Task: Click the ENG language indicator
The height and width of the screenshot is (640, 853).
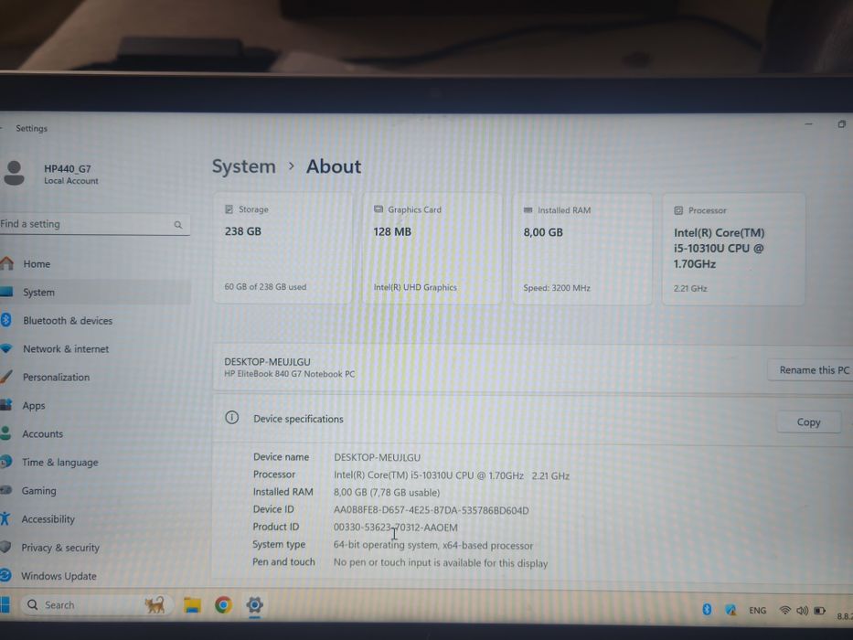Action: (x=757, y=611)
